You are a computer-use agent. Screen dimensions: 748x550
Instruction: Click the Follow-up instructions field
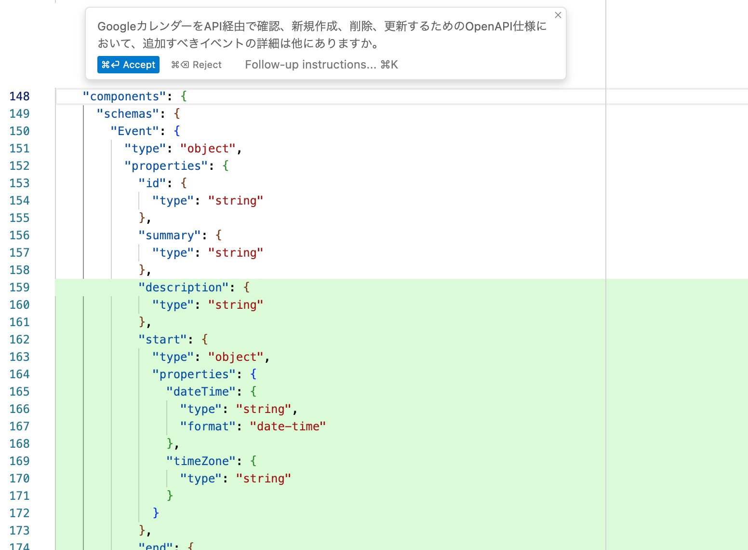coord(321,65)
